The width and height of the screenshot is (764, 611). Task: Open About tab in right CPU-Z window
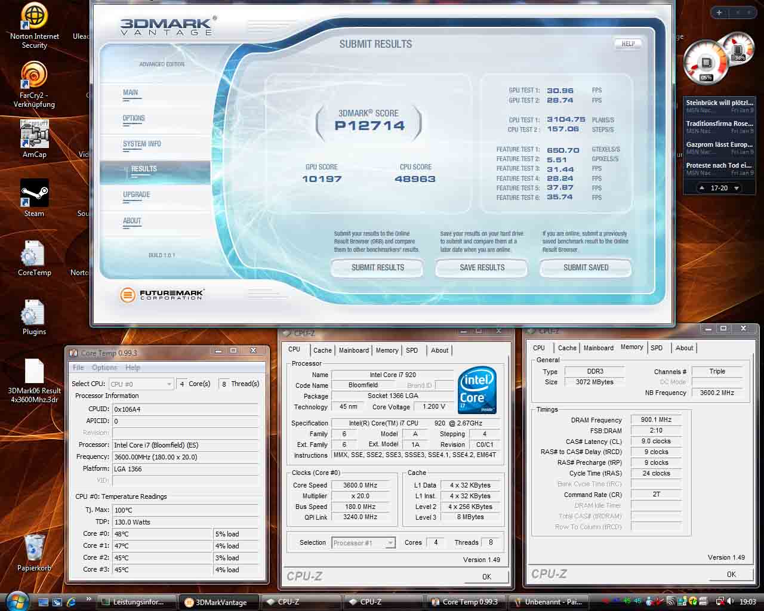pos(684,348)
